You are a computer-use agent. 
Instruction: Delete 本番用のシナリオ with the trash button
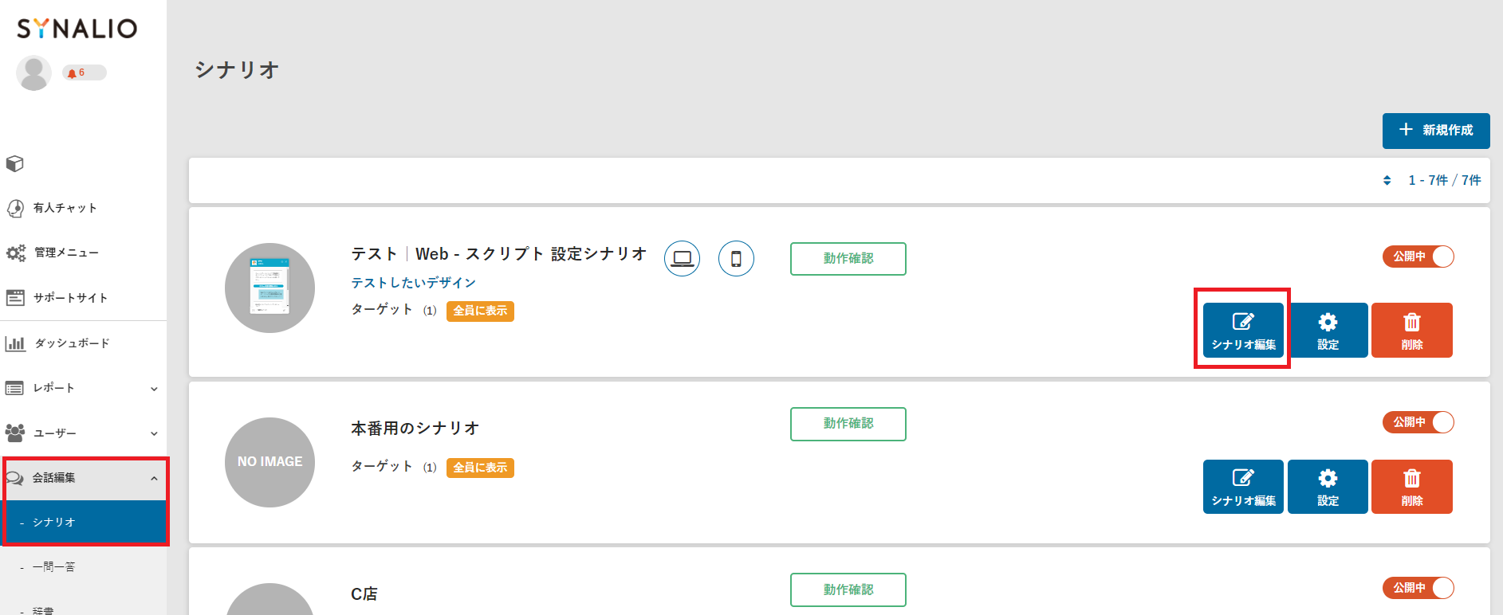pos(1412,487)
